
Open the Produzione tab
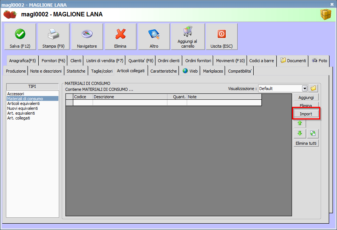[16, 71]
